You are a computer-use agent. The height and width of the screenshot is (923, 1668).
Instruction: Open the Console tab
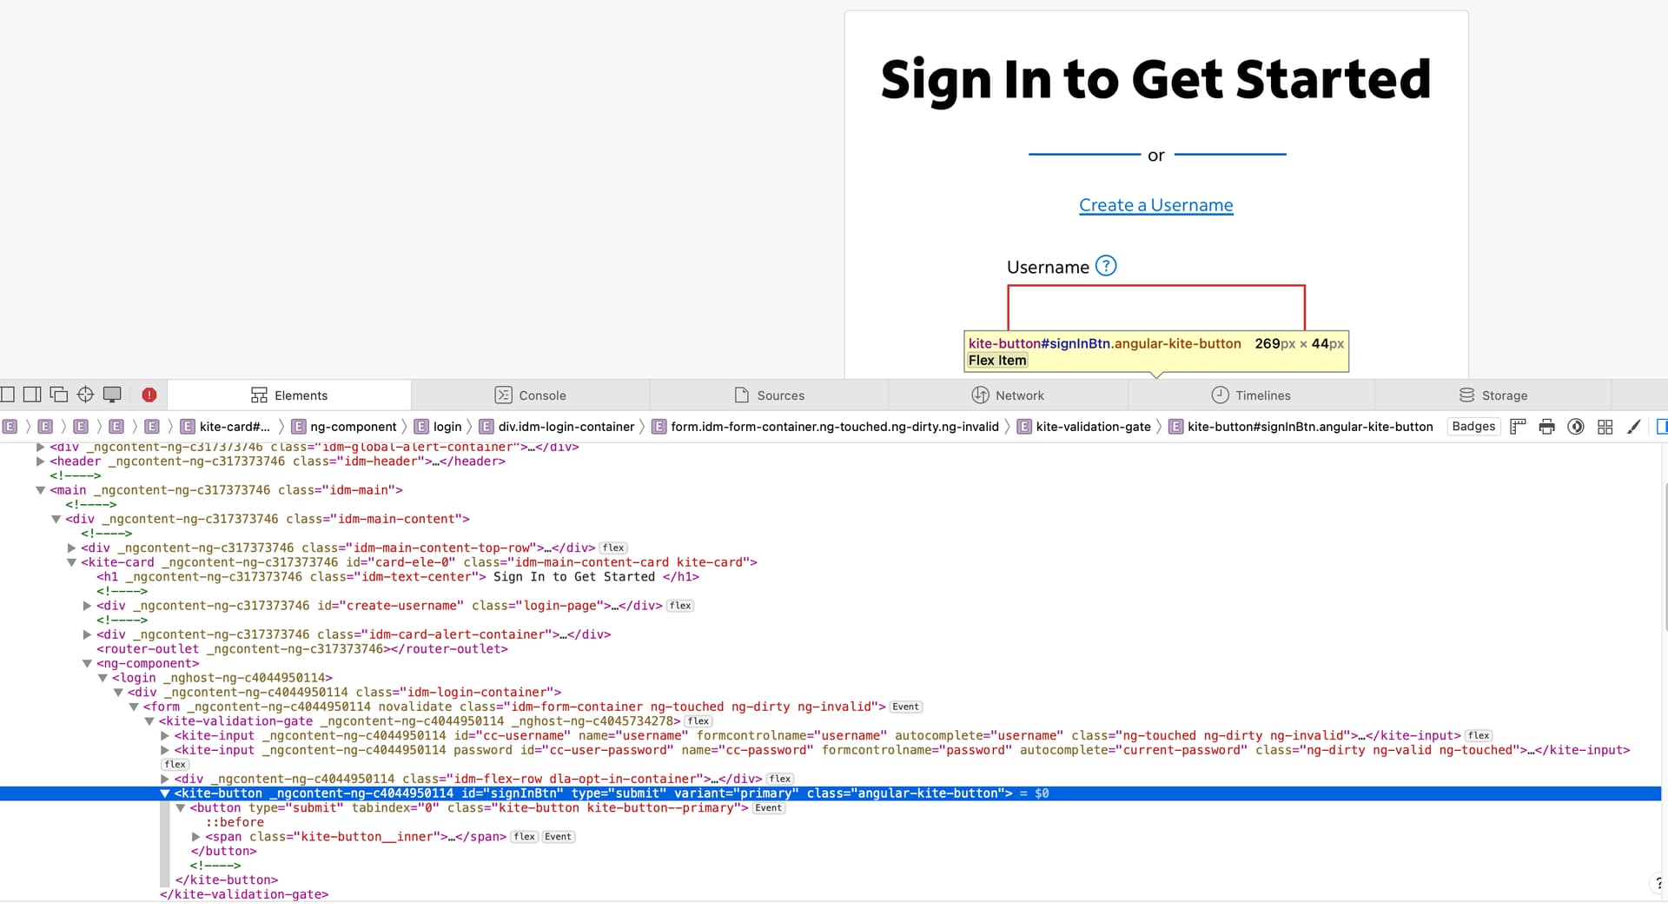coord(530,395)
